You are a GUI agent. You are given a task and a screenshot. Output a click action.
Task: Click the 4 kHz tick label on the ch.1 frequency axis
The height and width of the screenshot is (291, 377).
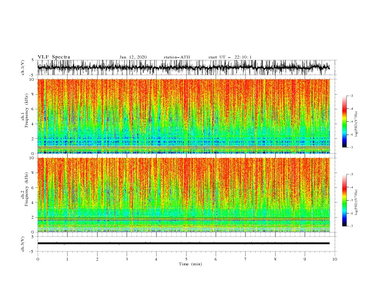[34, 124]
